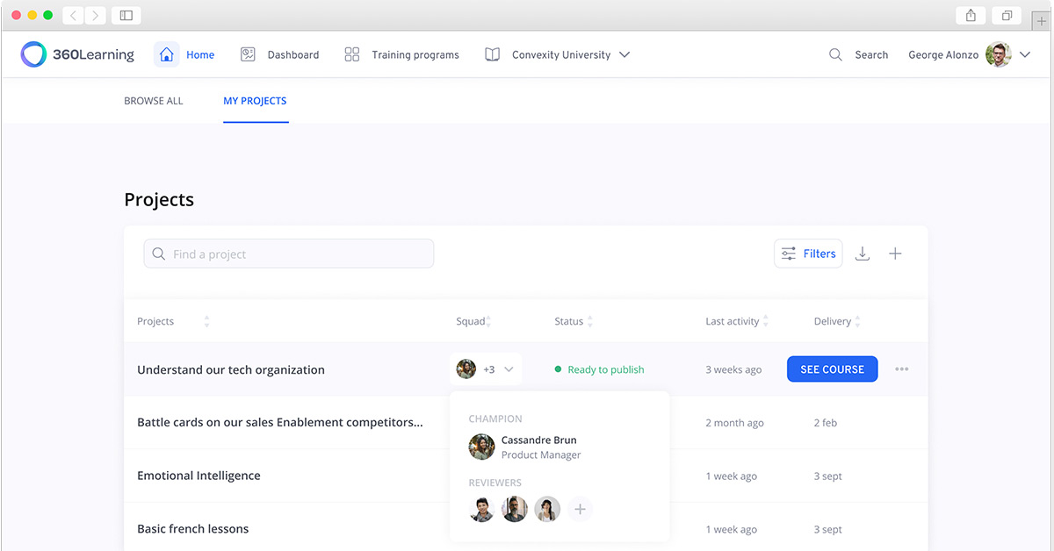Image resolution: width=1054 pixels, height=551 pixels.
Task: Click the 360Learning logo icon
Action: click(x=33, y=54)
